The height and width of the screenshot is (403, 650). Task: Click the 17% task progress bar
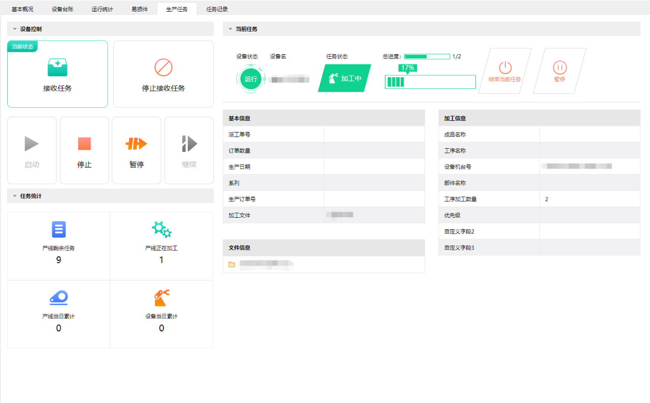click(x=430, y=82)
